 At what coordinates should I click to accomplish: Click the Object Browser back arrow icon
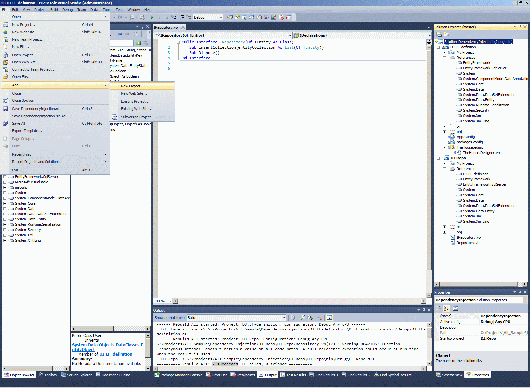pyautogui.click(x=120, y=34)
